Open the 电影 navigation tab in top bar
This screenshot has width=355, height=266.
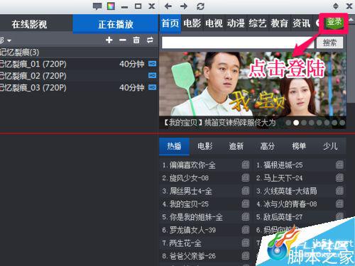[x=192, y=23]
